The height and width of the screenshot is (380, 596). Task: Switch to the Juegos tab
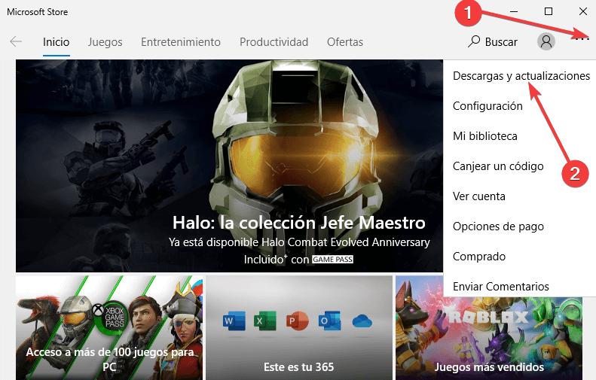click(x=105, y=41)
